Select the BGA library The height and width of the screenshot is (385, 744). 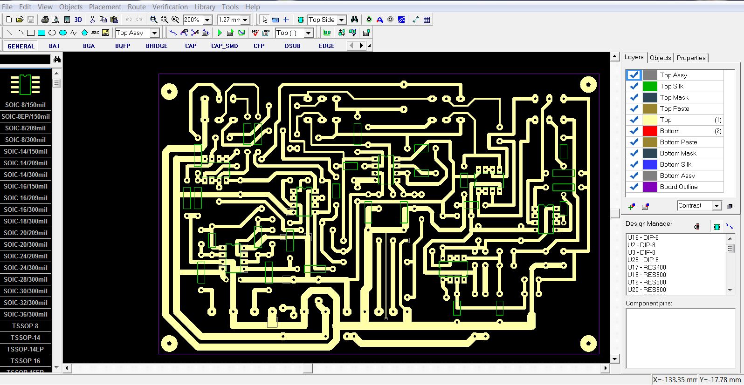tap(89, 46)
